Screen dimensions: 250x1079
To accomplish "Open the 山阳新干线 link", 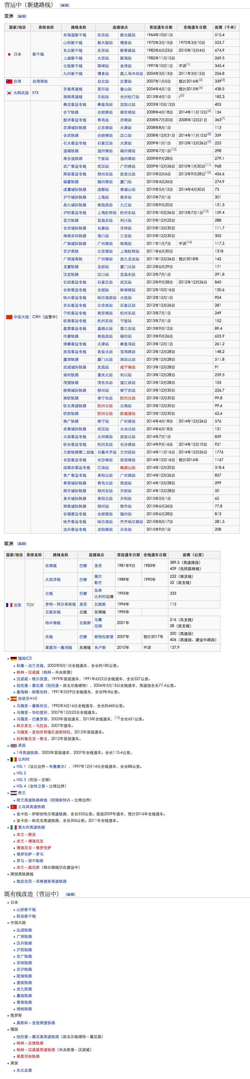I will pyautogui.click(x=73, y=43).
